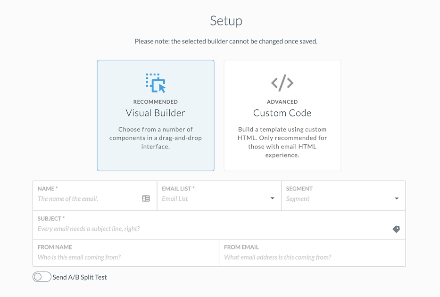Click the builder cannot be changed note
The image size is (440, 297).
226,41
